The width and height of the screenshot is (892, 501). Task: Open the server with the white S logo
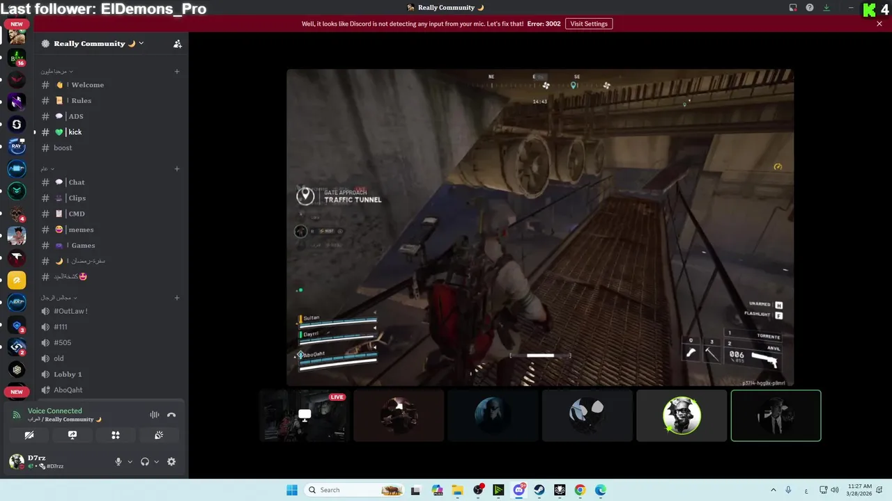pos(17,125)
